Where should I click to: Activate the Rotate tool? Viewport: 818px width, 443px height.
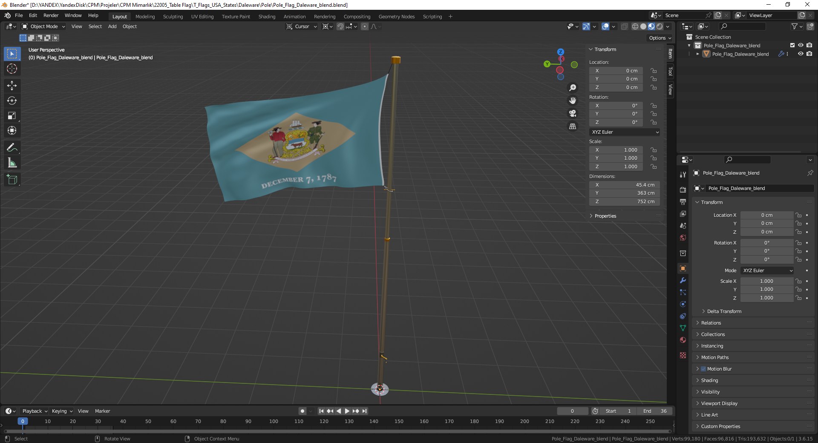[x=12, y=101]
